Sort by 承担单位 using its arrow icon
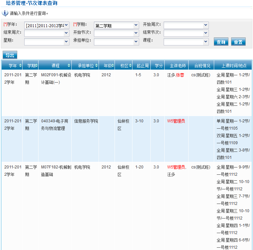 (97, 65)
